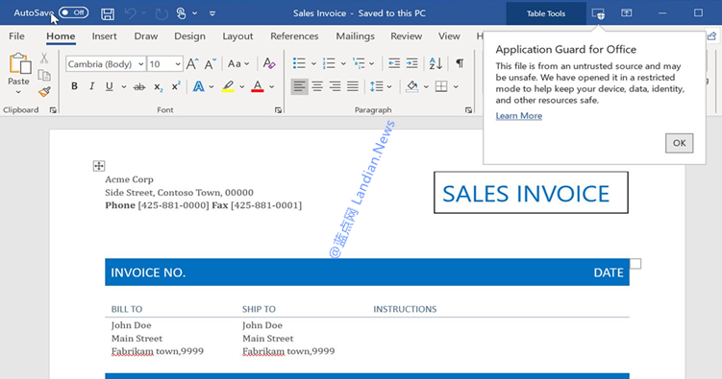Toggle Bold formatting
The image size is (722, 379).
pyautogui.click(x=74, y=86)
